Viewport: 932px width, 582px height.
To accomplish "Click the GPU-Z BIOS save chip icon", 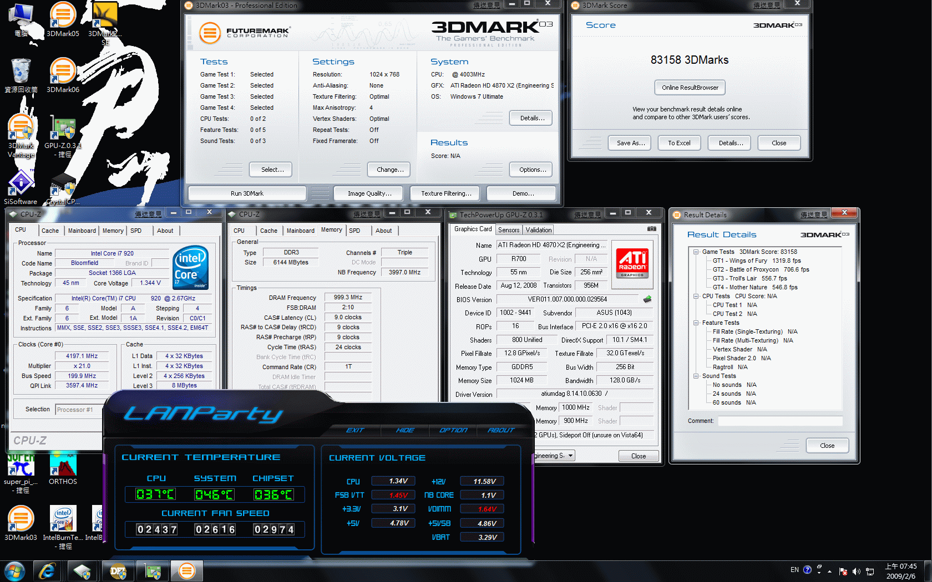I will click(647, 299).
